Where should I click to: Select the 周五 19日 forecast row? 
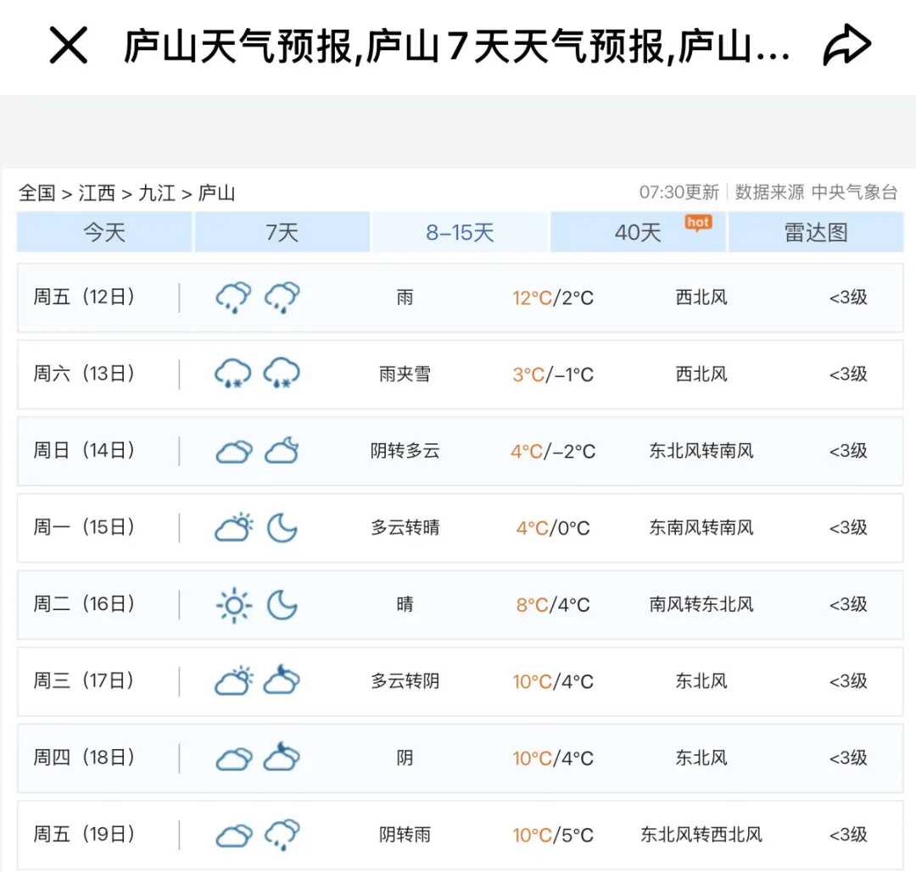pyautogui.click(x=460, y=835)
